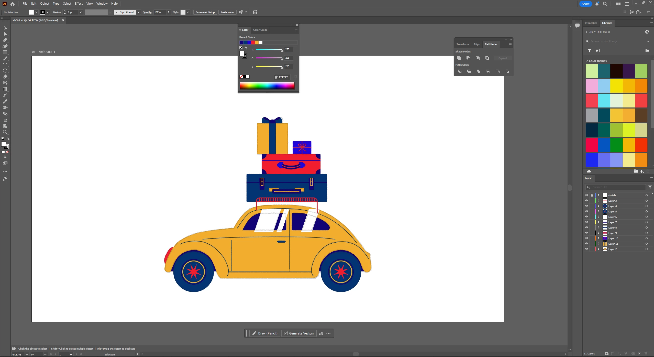Click the Unite shape mode icon
The width and height of the screenshot is (654, 357).
(459, 58)
